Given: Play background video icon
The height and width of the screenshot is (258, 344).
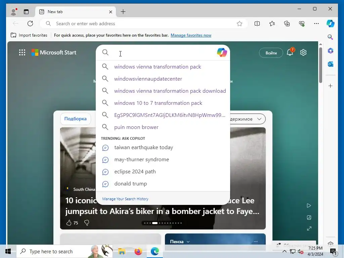Looking at the screenshot, I should [309, 206].
